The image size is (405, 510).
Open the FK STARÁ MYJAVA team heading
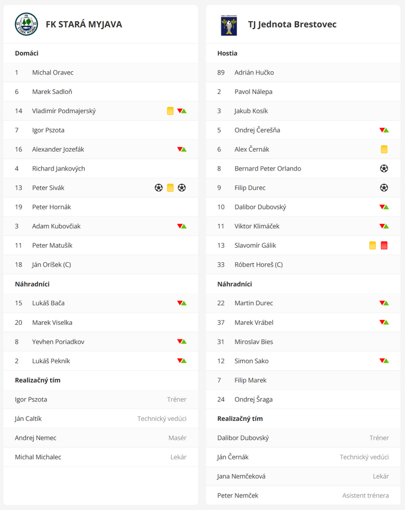coord(84,24)
